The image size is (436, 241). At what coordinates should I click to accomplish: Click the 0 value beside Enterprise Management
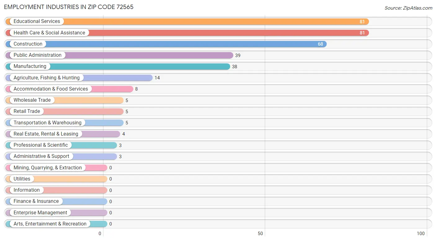click(x=110, y=213)
